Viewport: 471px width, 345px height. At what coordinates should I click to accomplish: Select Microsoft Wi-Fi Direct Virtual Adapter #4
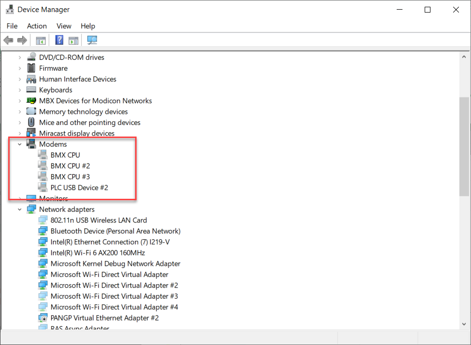114,307
